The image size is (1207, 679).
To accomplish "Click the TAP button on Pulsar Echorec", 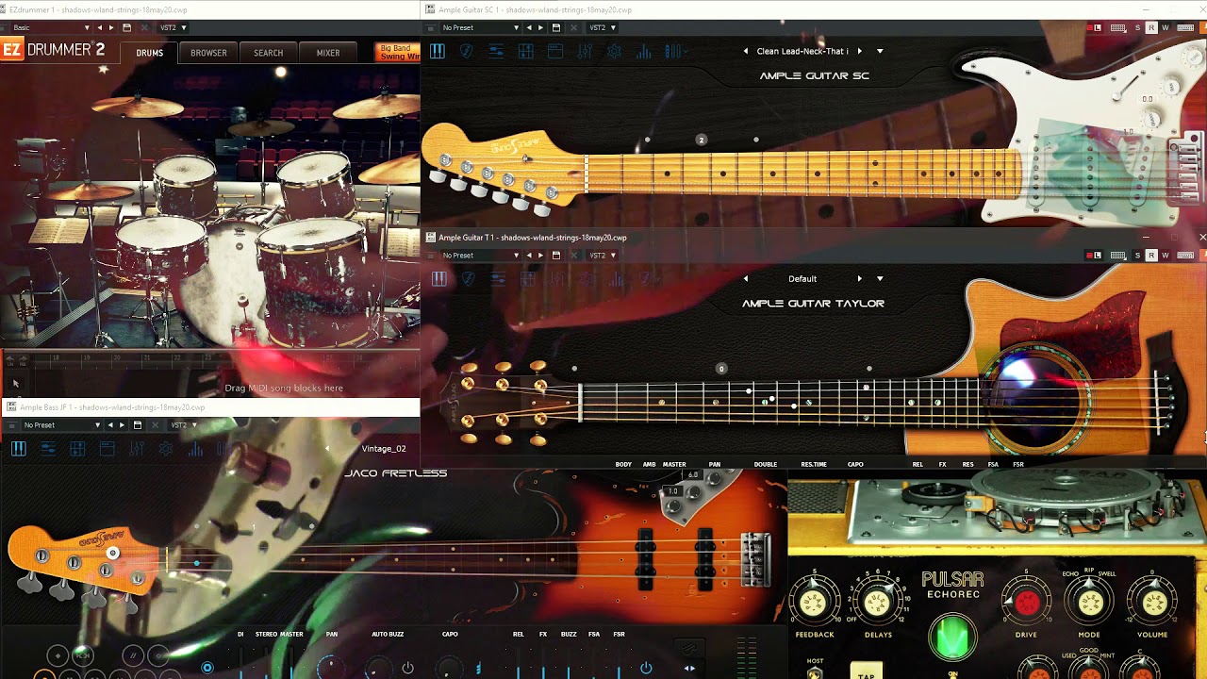I will [x=867, y=672].
